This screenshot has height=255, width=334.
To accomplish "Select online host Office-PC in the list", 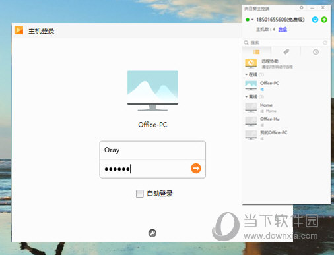I will [x=286, y=86].
